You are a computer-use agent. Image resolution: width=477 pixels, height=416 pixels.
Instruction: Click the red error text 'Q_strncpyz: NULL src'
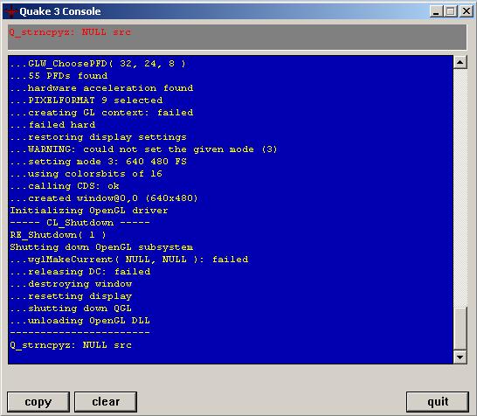70,32
